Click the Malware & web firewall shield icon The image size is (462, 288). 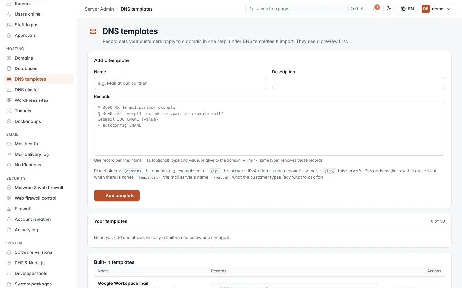[9, 188]
